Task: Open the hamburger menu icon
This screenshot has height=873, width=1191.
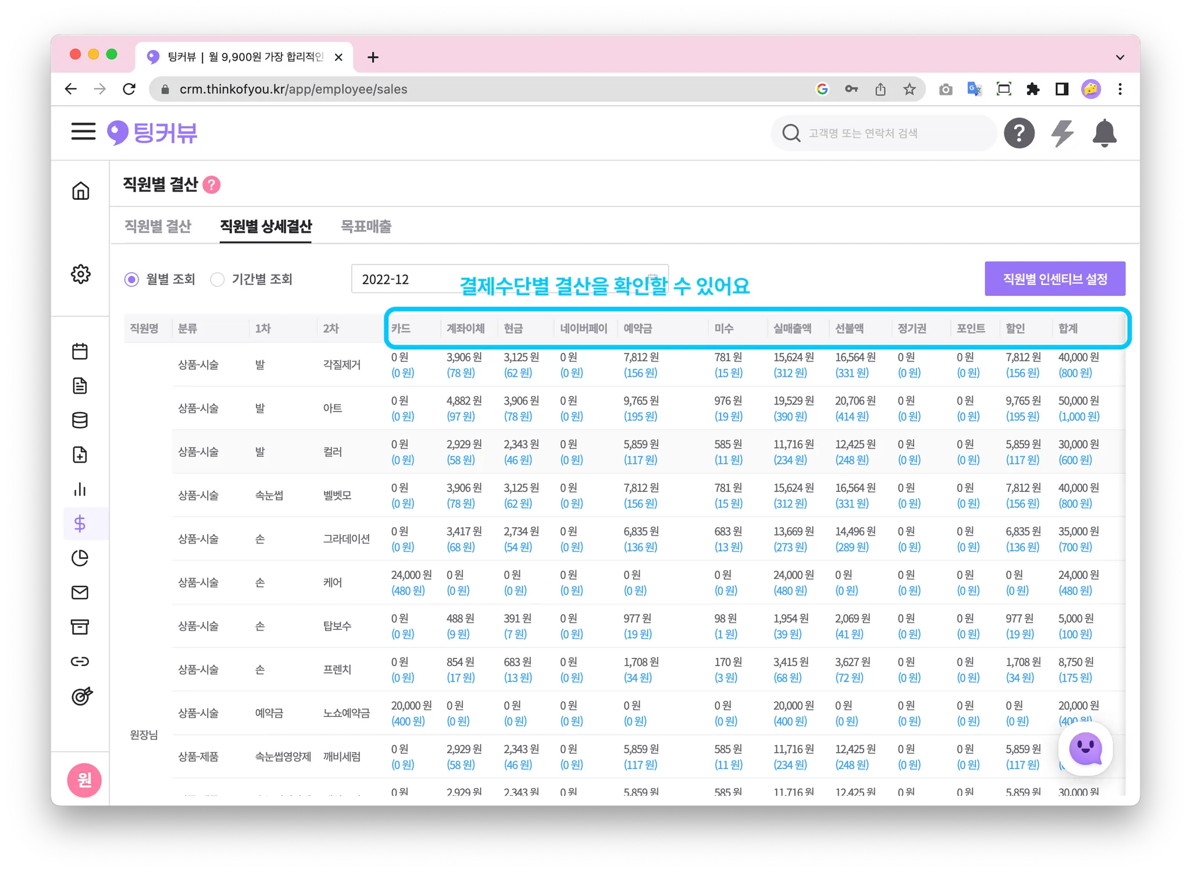Action: coord(83,131)
